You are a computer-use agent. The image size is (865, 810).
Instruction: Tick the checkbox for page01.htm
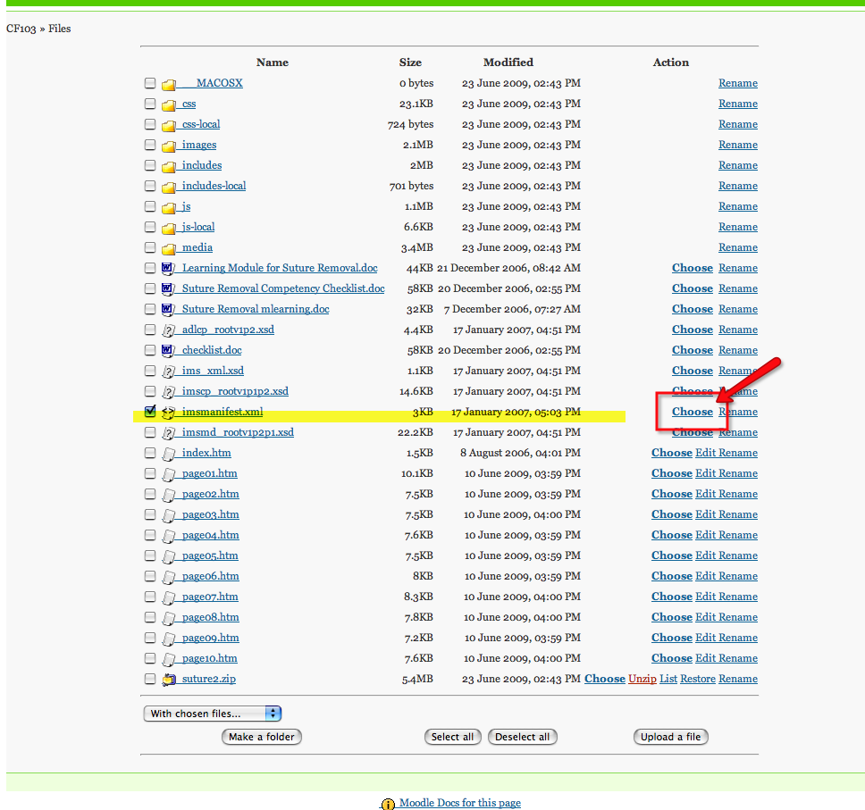[150, 473]
